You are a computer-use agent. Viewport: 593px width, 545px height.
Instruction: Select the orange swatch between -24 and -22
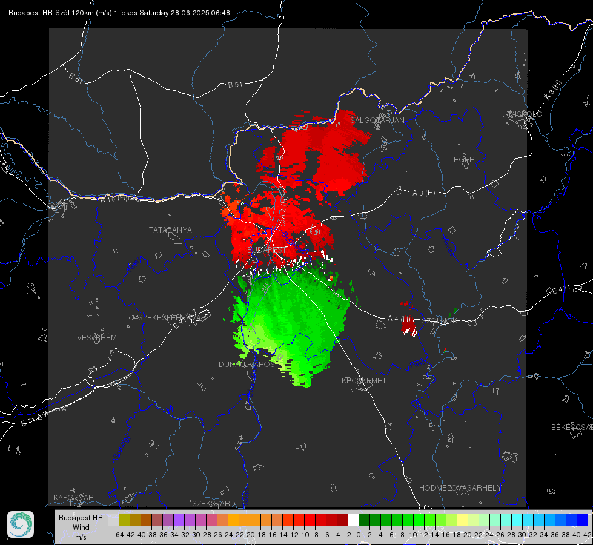click(233, 520)
